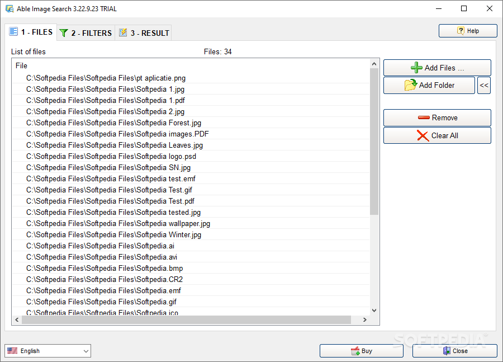
Task: Click the vertical scrollbar thumb
Action: (374, 142)
